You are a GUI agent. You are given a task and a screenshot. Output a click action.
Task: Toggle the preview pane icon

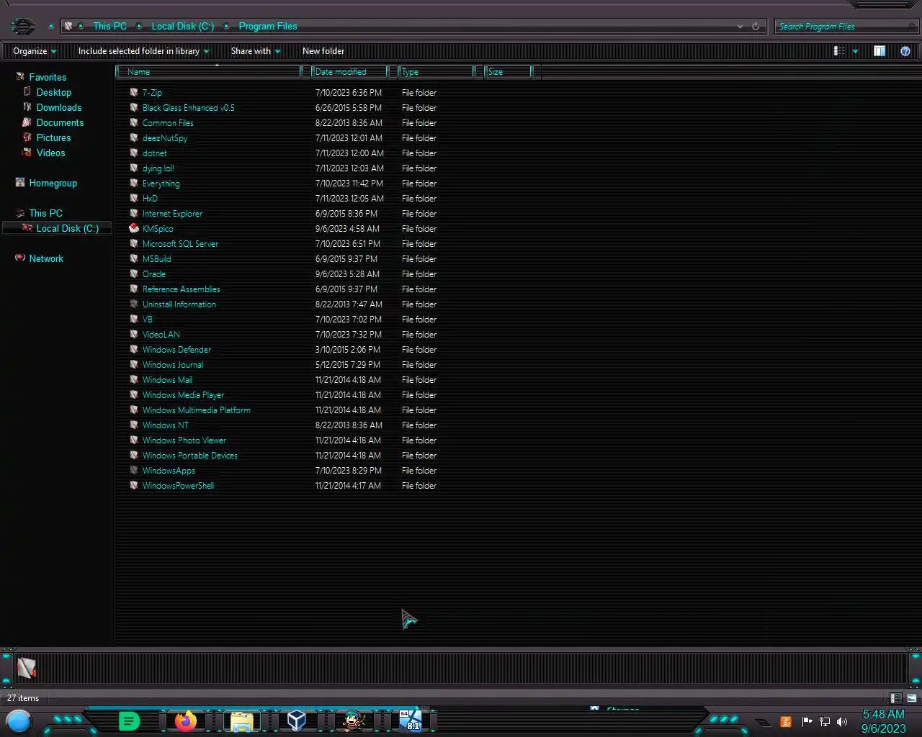880,51
